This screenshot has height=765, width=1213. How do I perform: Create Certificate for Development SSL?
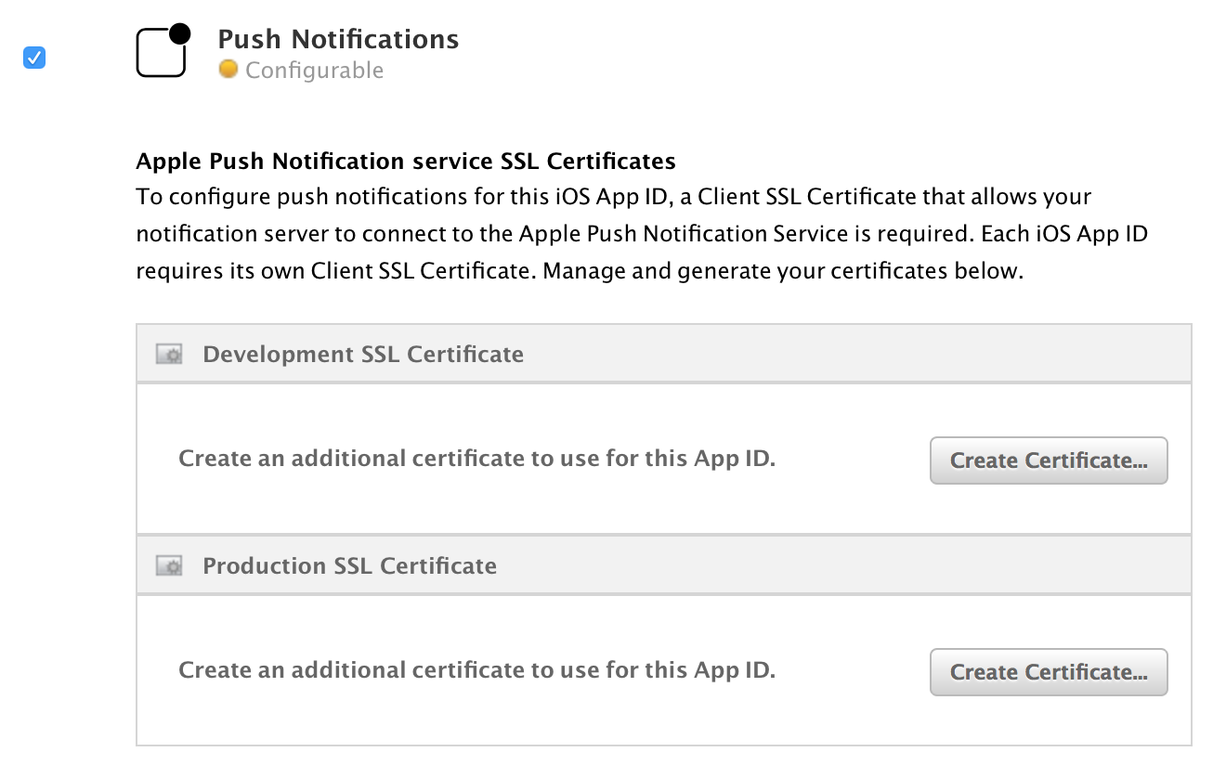pos(1049,460)
